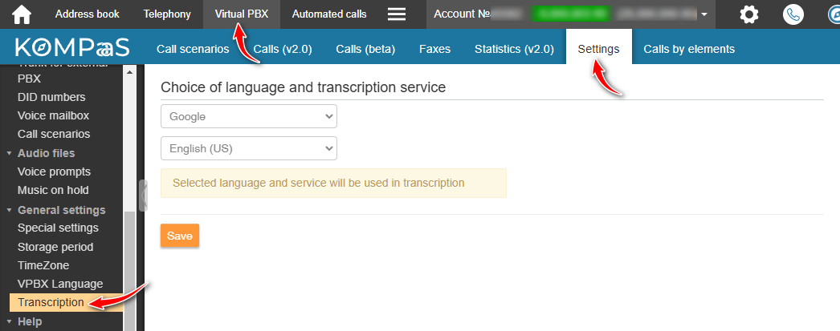Switch to the Settings tab
Screen dimensions: 840x331
[598, 47]
